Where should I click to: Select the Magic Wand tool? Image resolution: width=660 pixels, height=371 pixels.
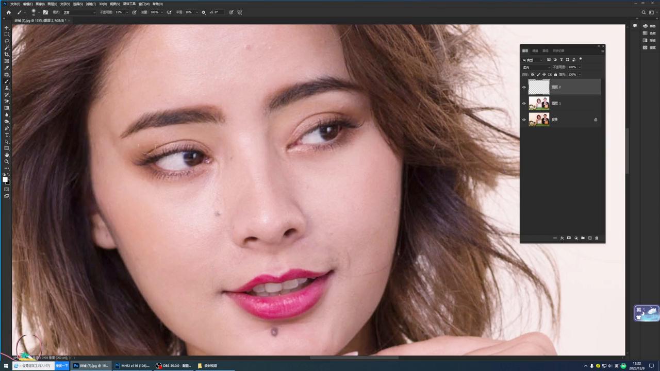(x=7, y=48)
